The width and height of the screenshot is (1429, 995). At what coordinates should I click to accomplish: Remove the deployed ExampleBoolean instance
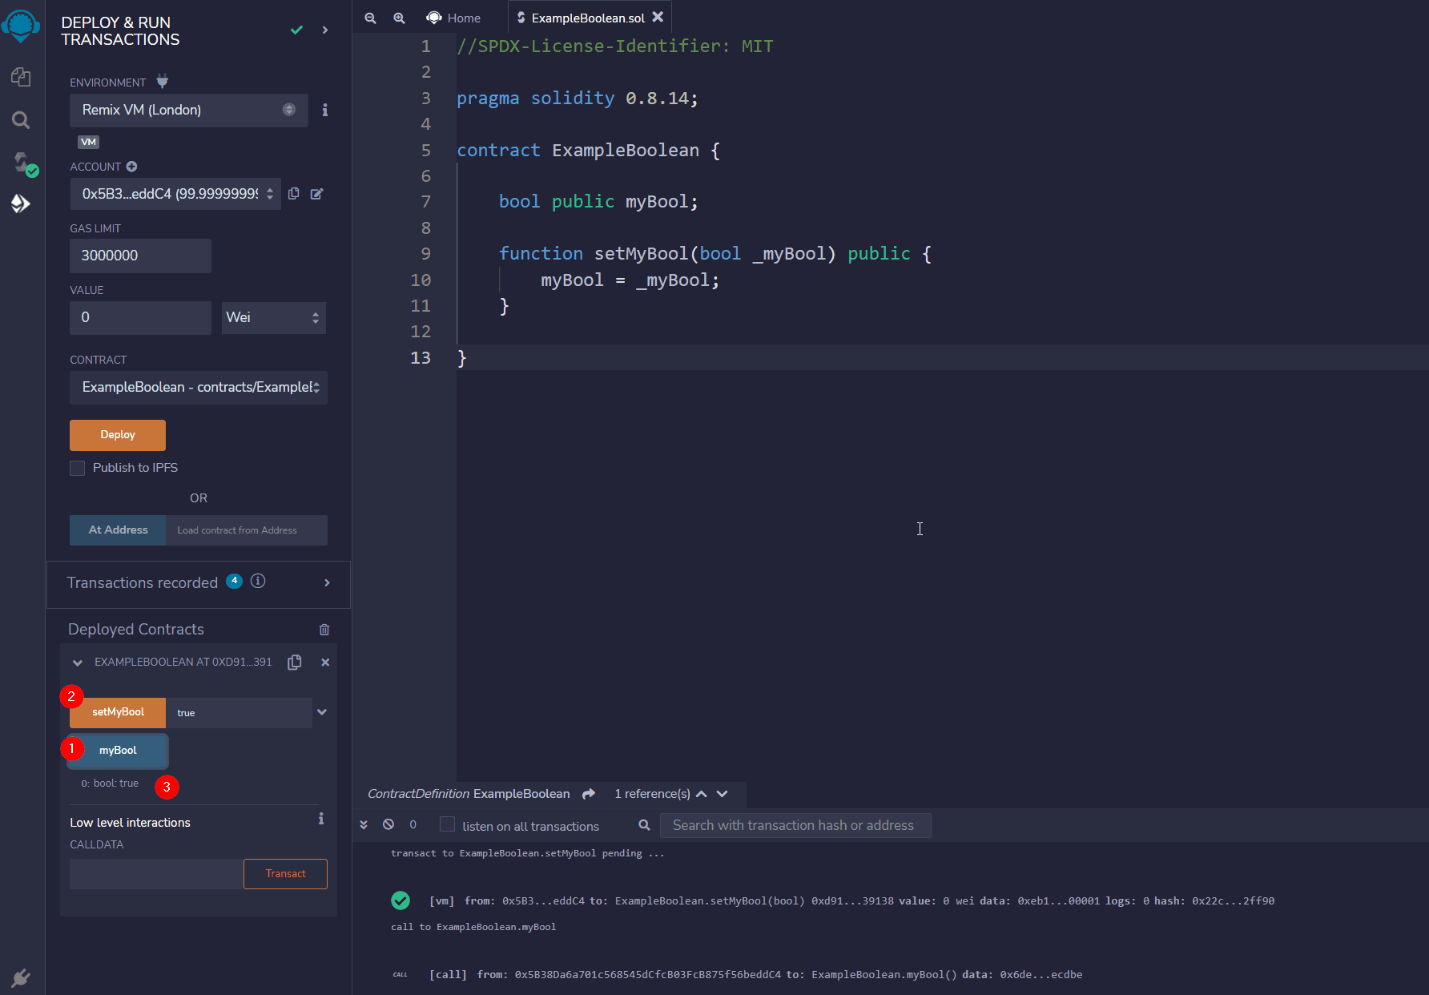pos(325,663)
